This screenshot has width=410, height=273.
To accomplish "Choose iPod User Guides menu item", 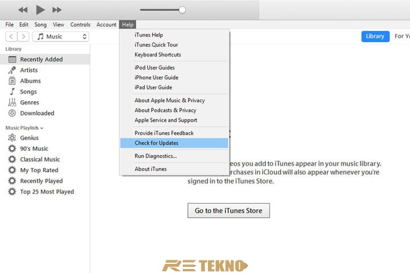I will [x=174, y=68].
